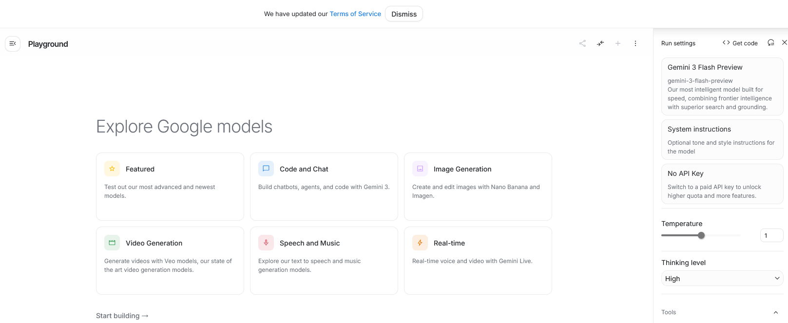Click the Start building link

pyautogui.click(x=122, y=316)
